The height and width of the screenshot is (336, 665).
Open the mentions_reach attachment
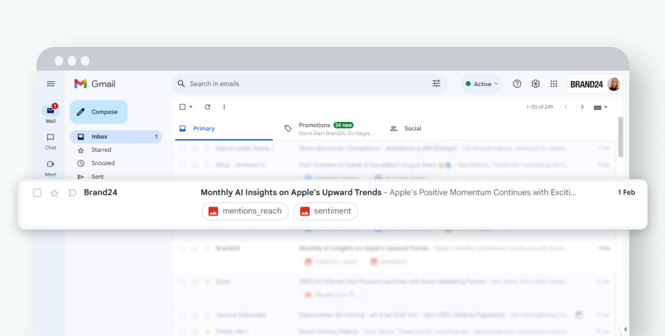point(245,211)
